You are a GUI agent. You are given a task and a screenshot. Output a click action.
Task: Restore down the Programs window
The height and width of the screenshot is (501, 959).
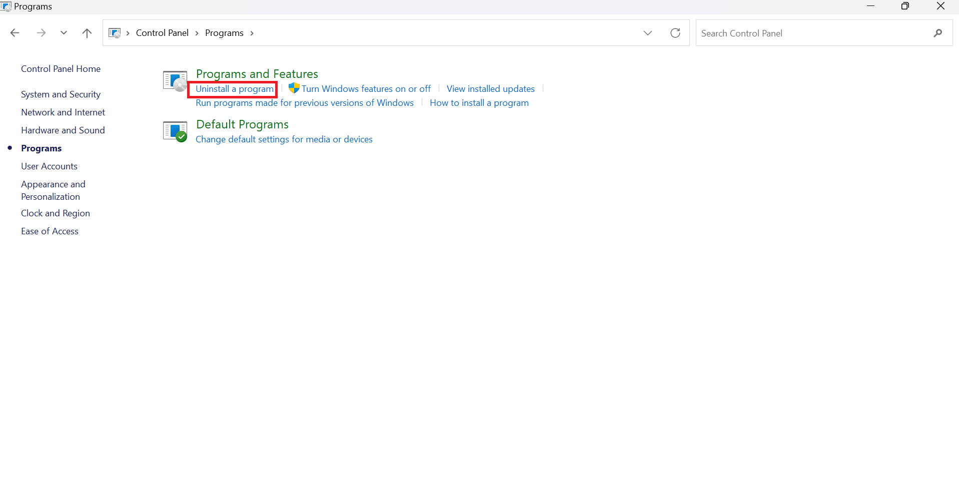[905, 6]
